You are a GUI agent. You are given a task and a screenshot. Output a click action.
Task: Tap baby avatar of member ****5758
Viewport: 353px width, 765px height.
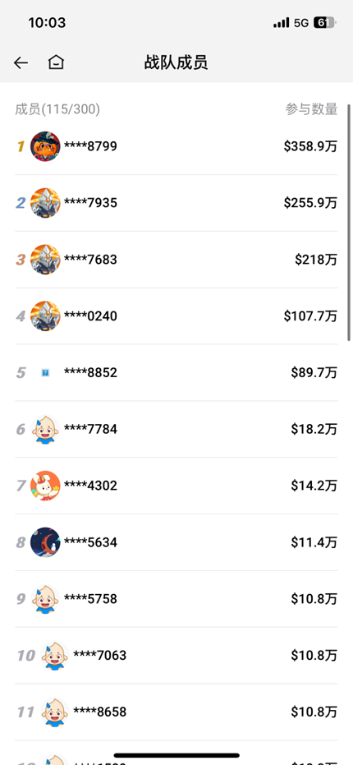45,599
